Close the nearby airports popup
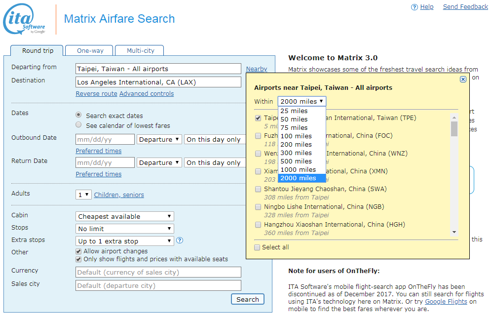Screen dimensions: 492x319 click(x=463, y=79)
